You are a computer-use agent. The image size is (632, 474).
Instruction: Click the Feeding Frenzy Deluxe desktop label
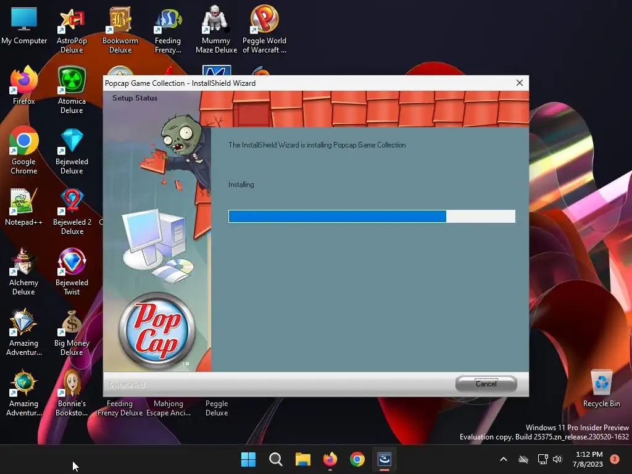point(120,408)
